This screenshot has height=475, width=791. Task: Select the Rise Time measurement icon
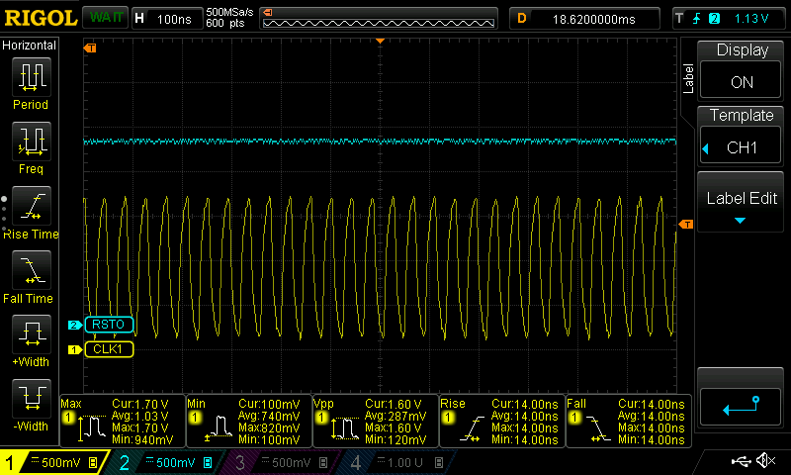32,206
